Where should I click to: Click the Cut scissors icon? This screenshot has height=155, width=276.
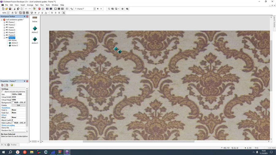pyautogui.click(x=15, y=9)
